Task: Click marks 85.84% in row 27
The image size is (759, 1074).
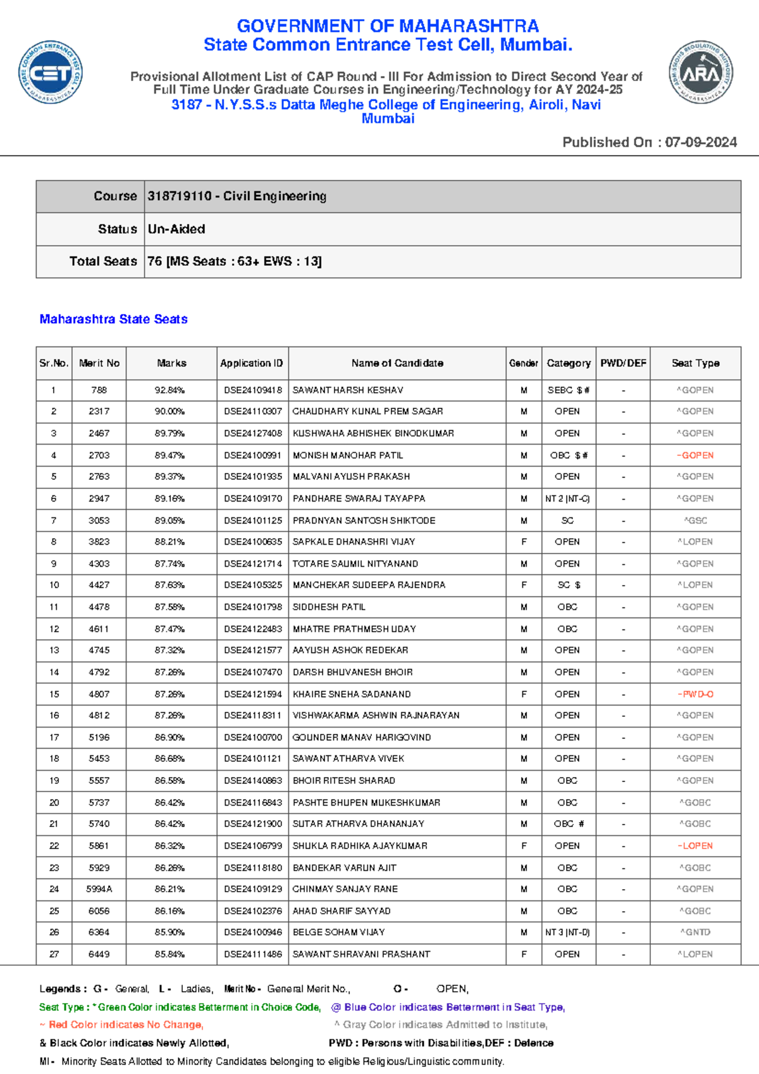Action: tap(170, 954)
